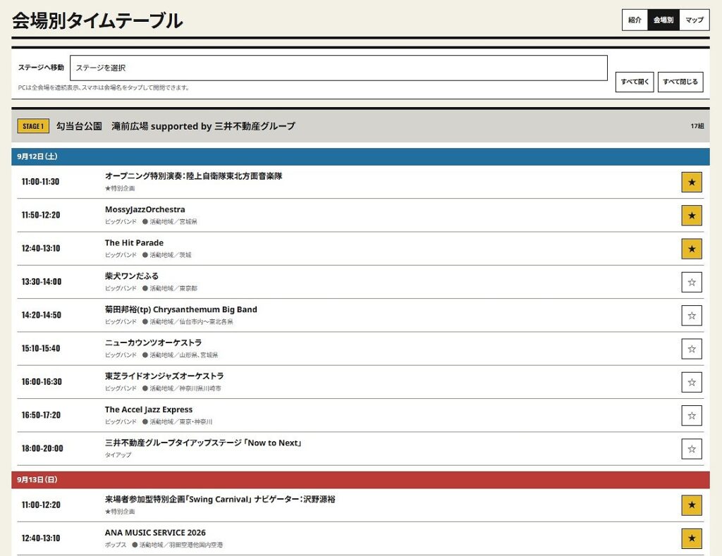
Task: Open 柴犬ワンだふる band title
Action: point(132,276)
